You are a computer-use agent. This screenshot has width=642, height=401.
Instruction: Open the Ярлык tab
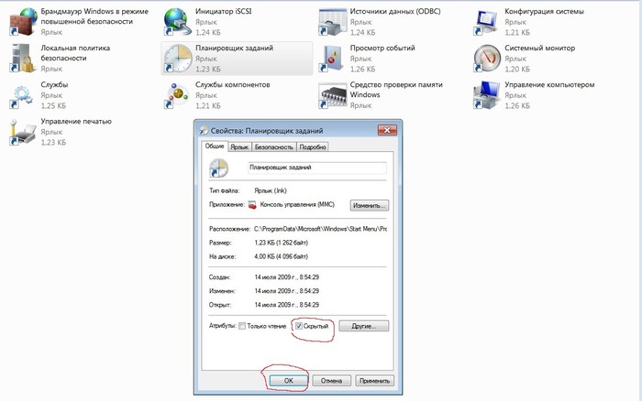(239, 147)
